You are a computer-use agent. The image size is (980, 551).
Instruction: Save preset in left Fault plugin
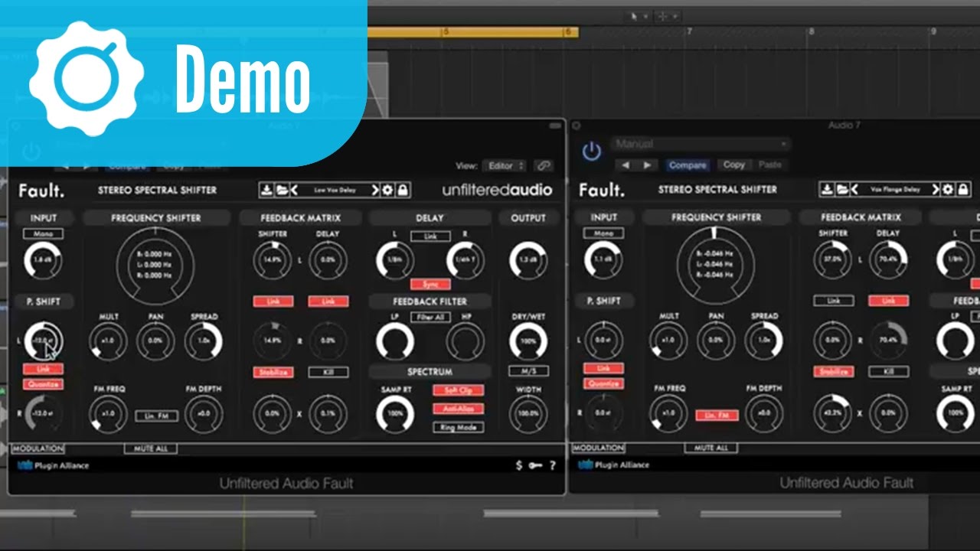pos(266,191)
